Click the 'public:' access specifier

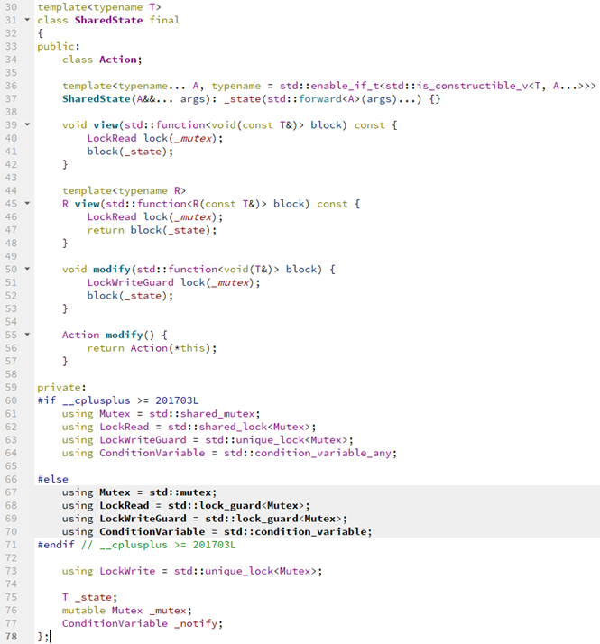(59, 46)
